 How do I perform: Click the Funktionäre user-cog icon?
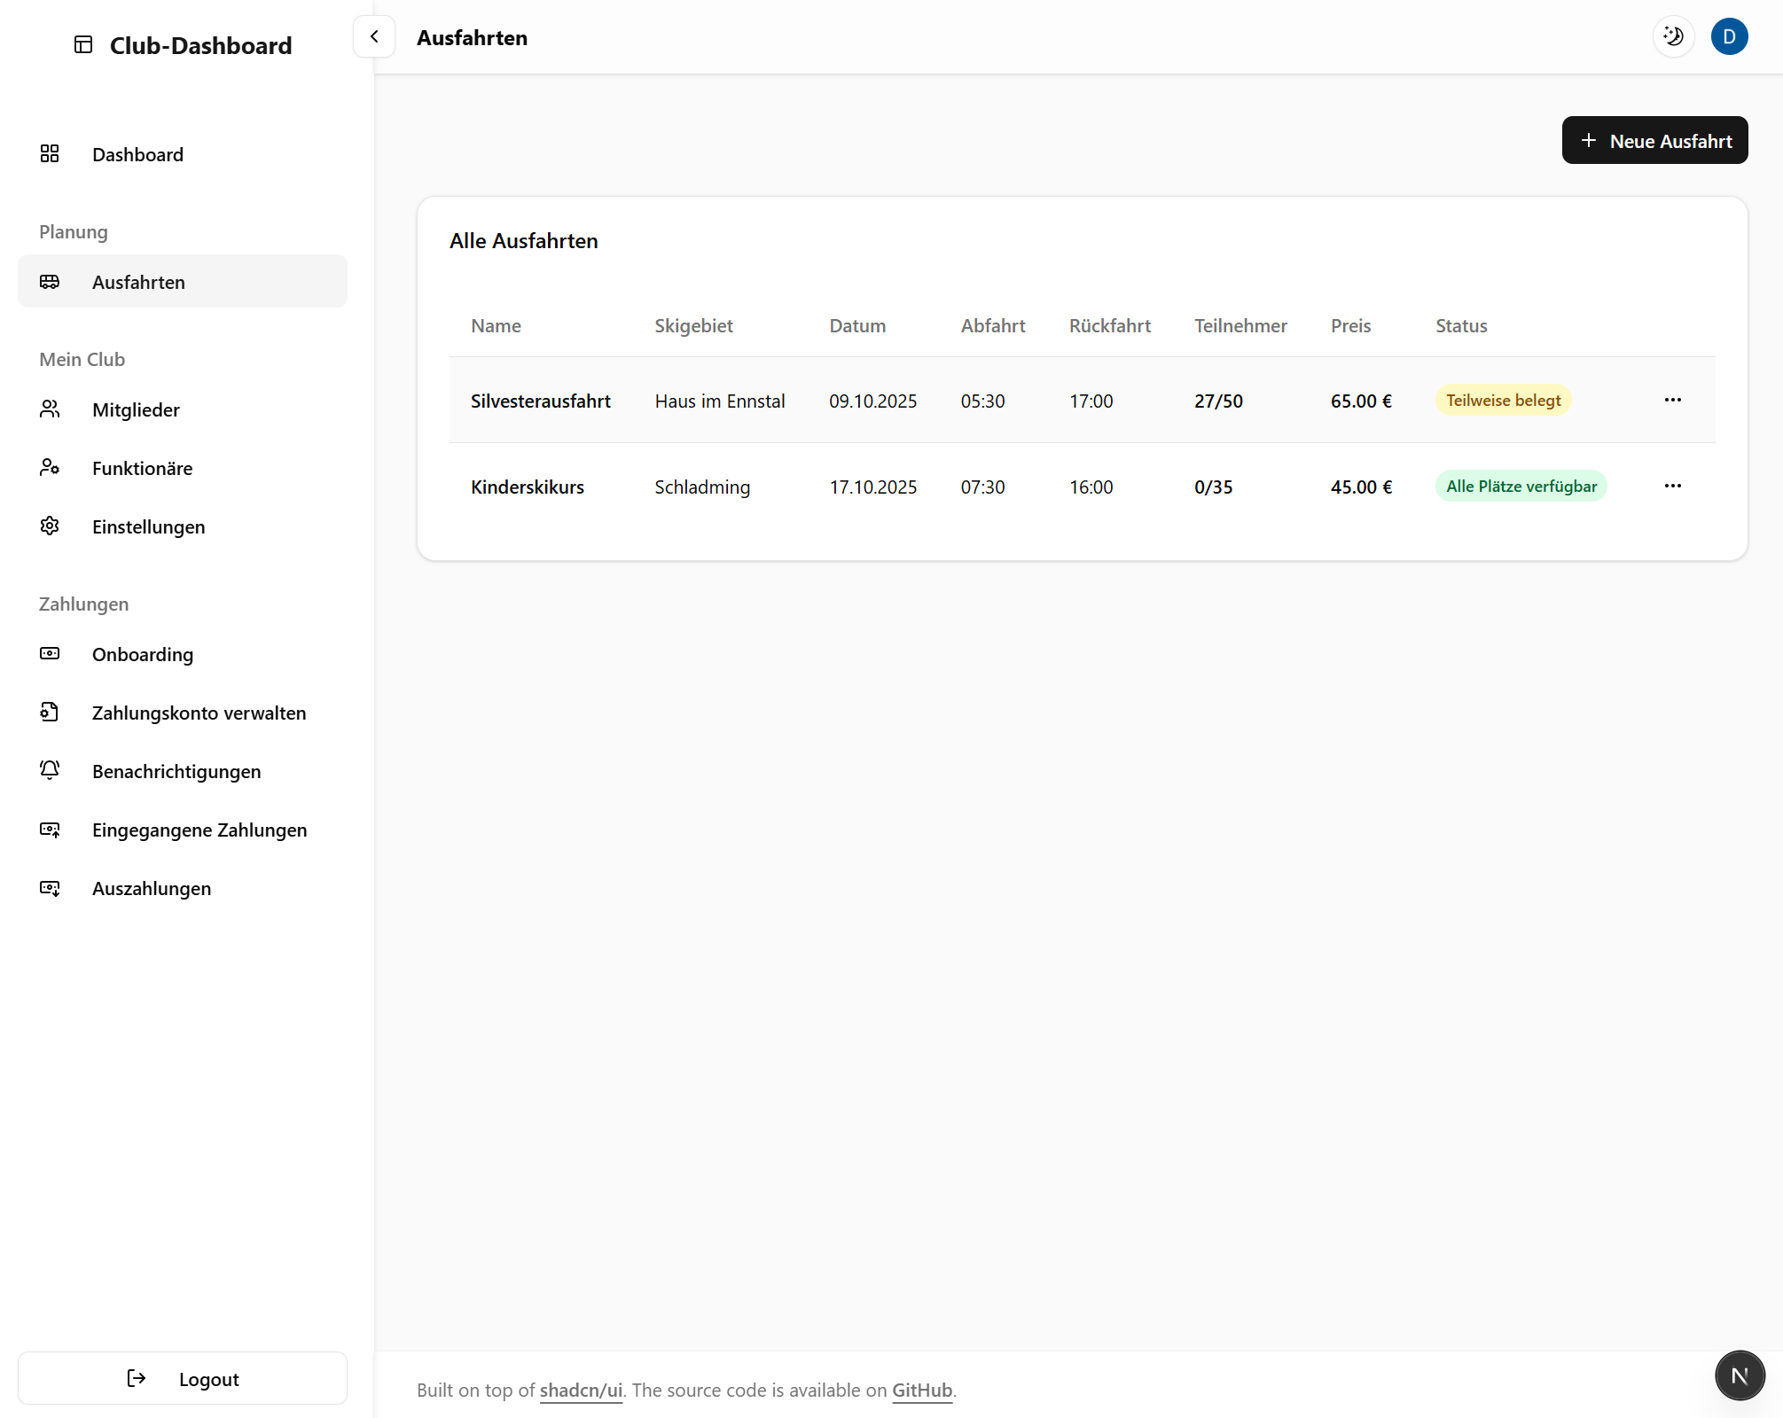[50, 468]
